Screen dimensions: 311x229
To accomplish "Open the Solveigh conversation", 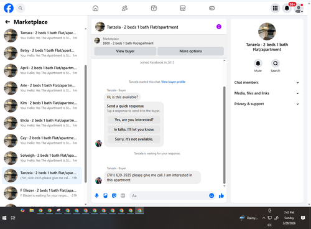I will pyautogui.click(x=42, y=158).
